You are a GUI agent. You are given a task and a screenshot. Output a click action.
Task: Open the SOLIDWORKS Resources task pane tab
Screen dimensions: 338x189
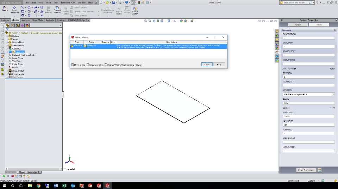coord(277,31)
